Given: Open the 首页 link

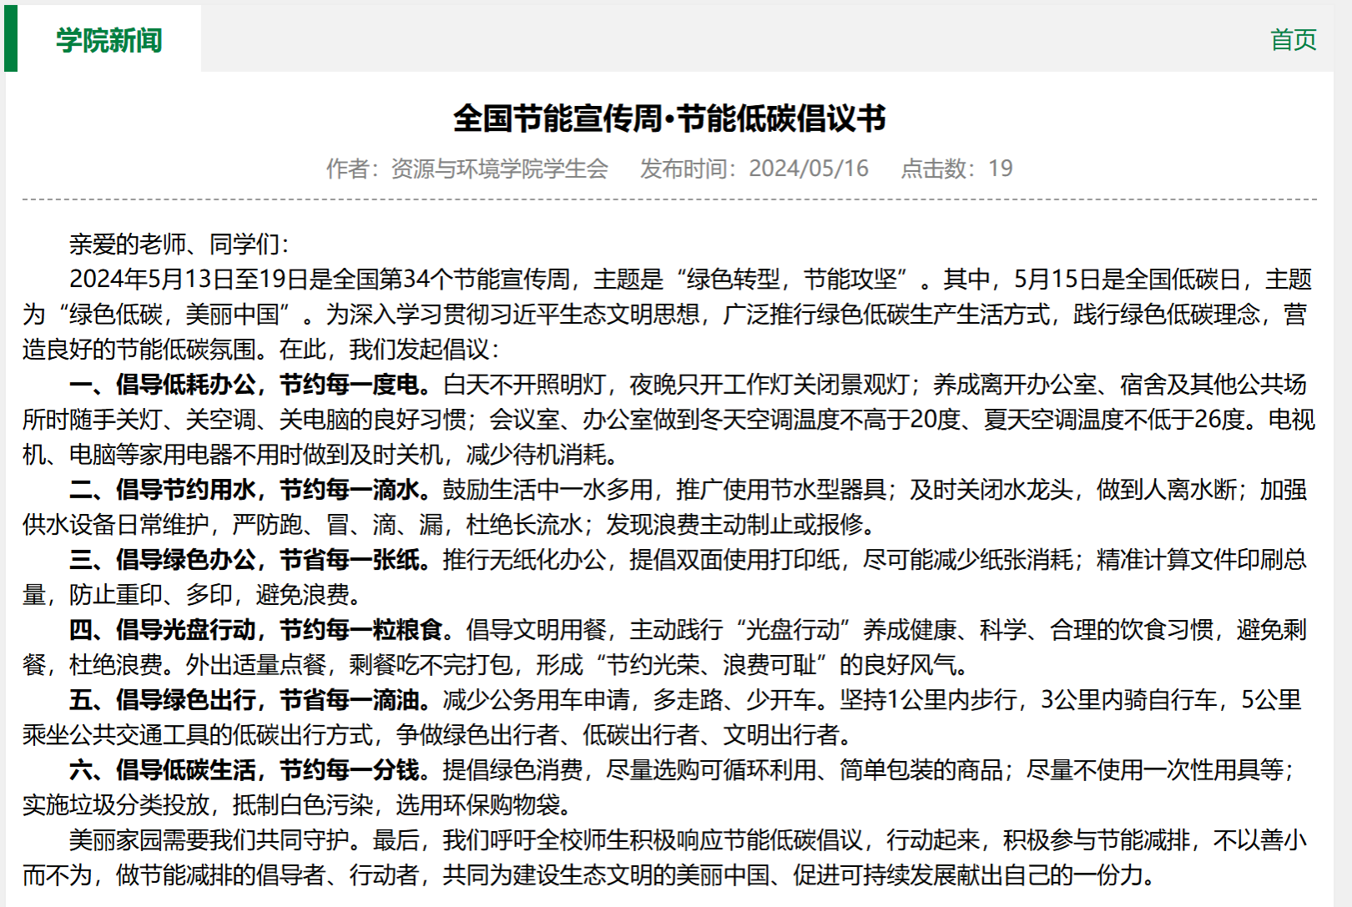Looking at the screenshot, I should tap(1293, 39).
